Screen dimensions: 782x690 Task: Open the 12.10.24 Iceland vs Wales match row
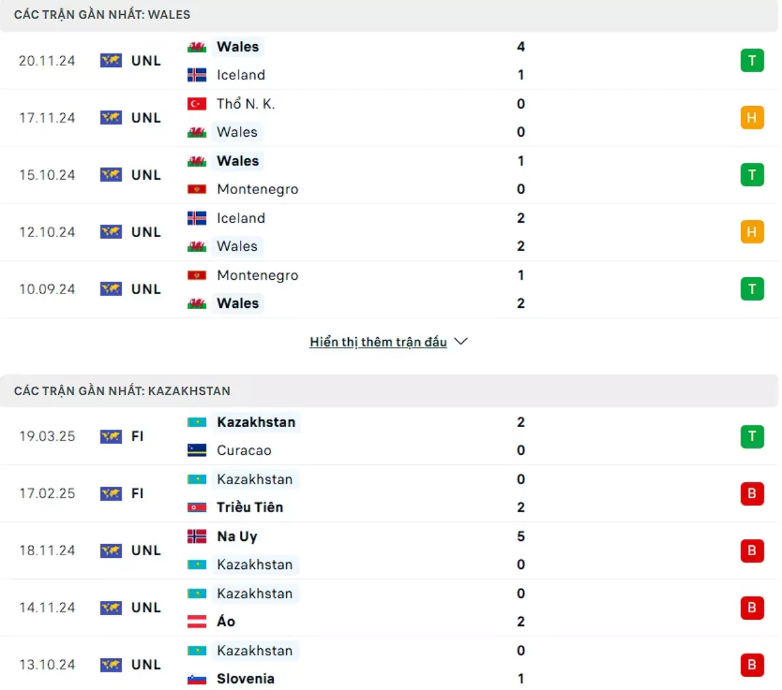click(389, 232)
